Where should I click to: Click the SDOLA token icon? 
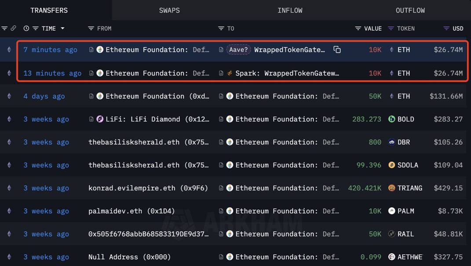coord(392,165)
